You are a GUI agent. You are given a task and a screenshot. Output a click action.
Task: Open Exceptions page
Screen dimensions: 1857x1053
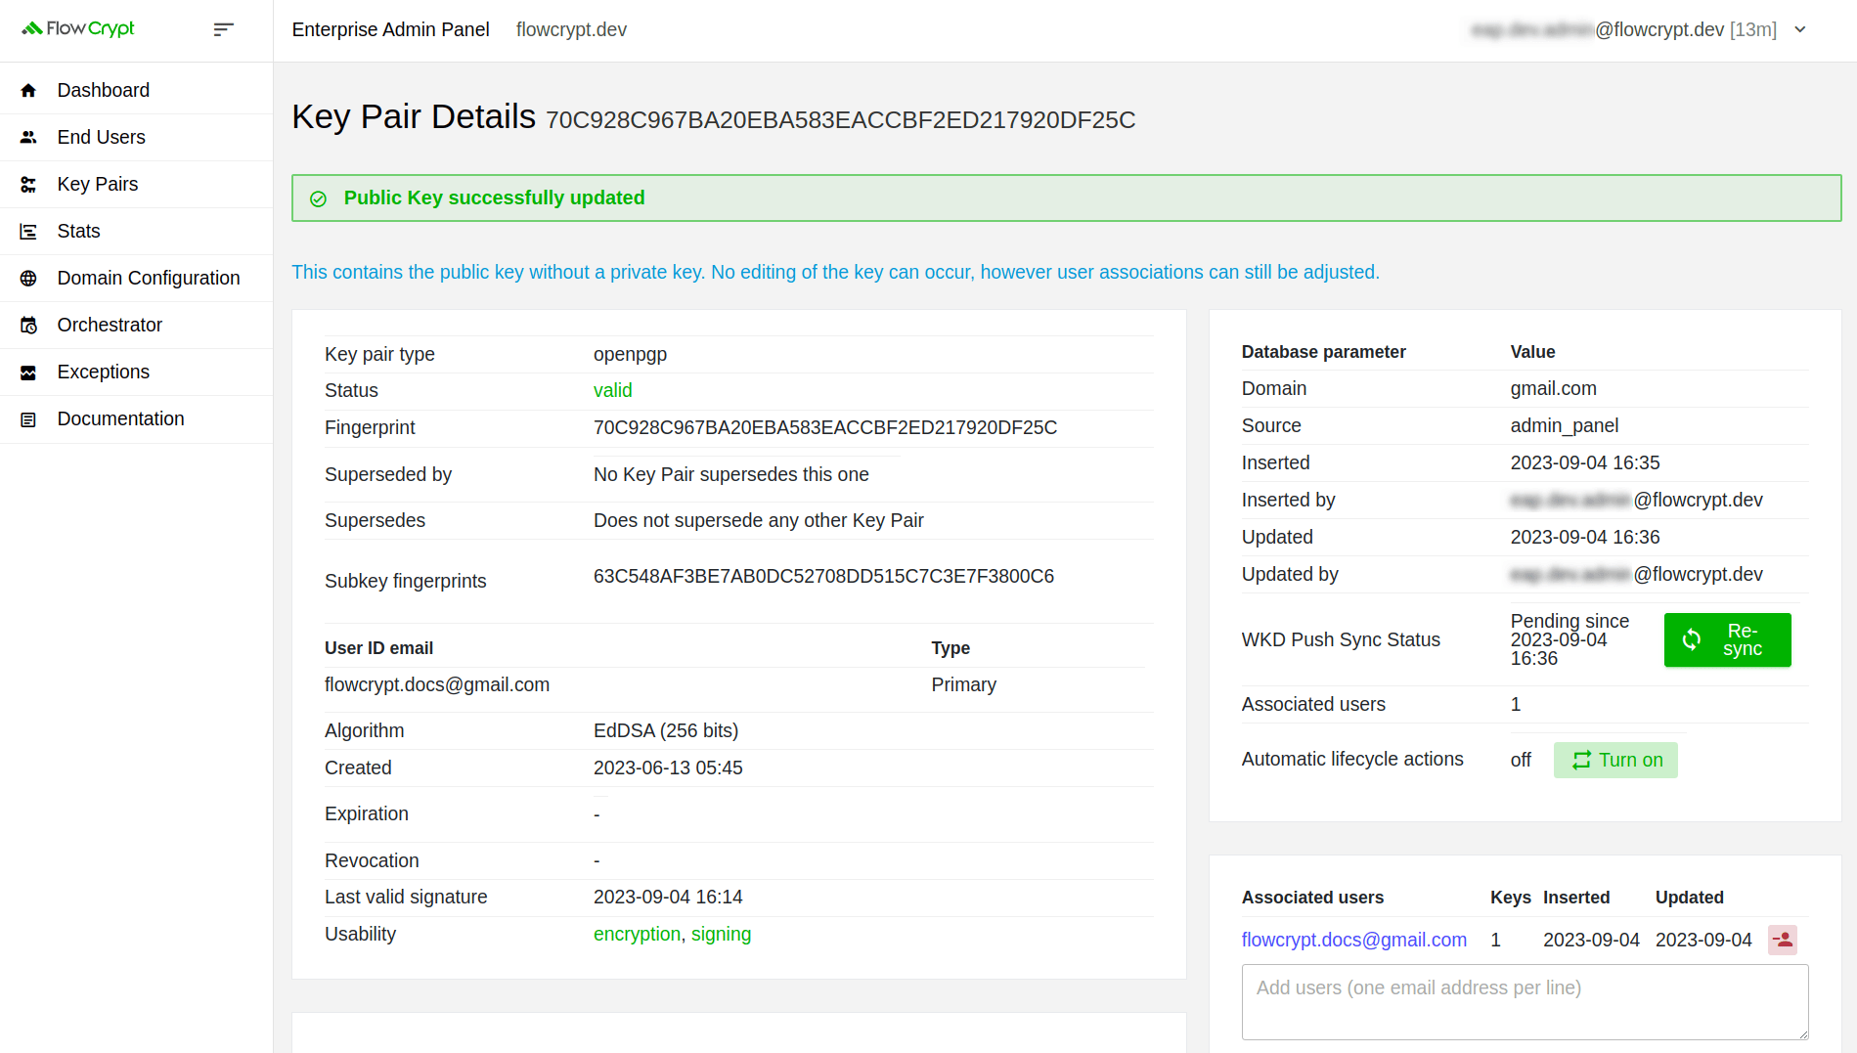pos(136,372)
